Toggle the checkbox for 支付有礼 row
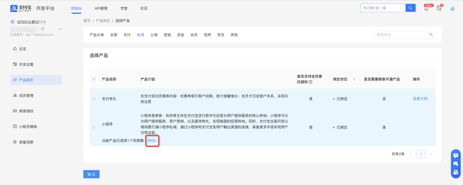 coord(94,99)
